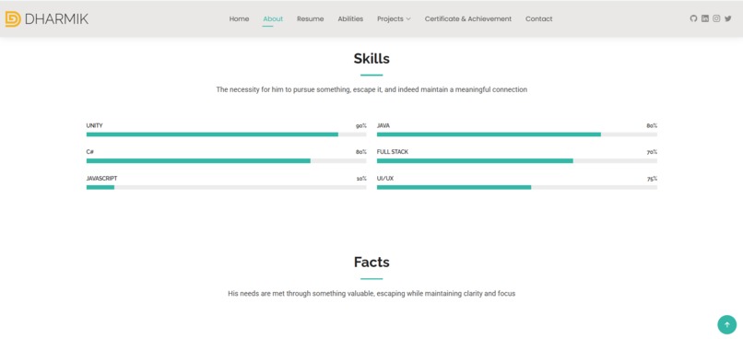Click the Unity skill progress bar
The image size is (743, 339).
226,134
